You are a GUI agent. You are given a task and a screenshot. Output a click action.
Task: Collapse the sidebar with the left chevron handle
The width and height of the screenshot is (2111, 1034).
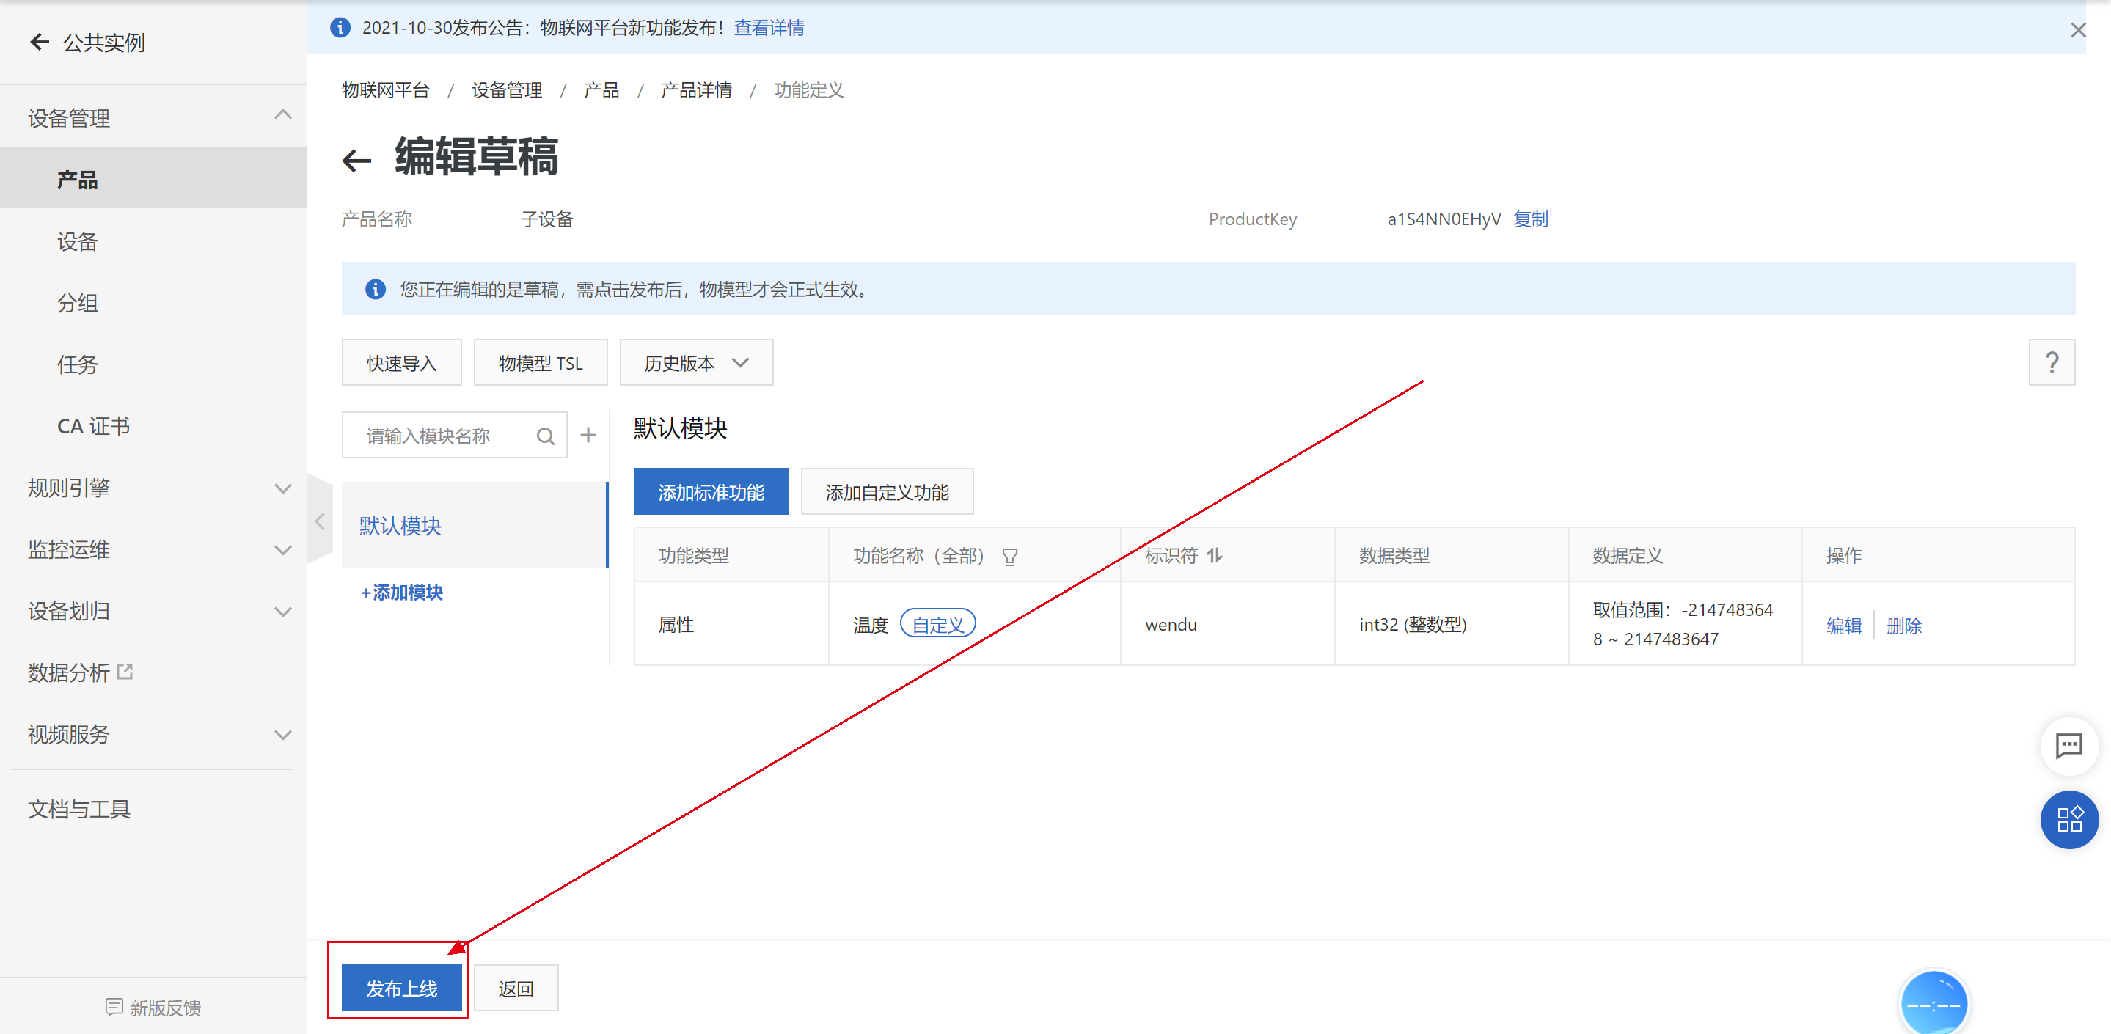(320, 521)
